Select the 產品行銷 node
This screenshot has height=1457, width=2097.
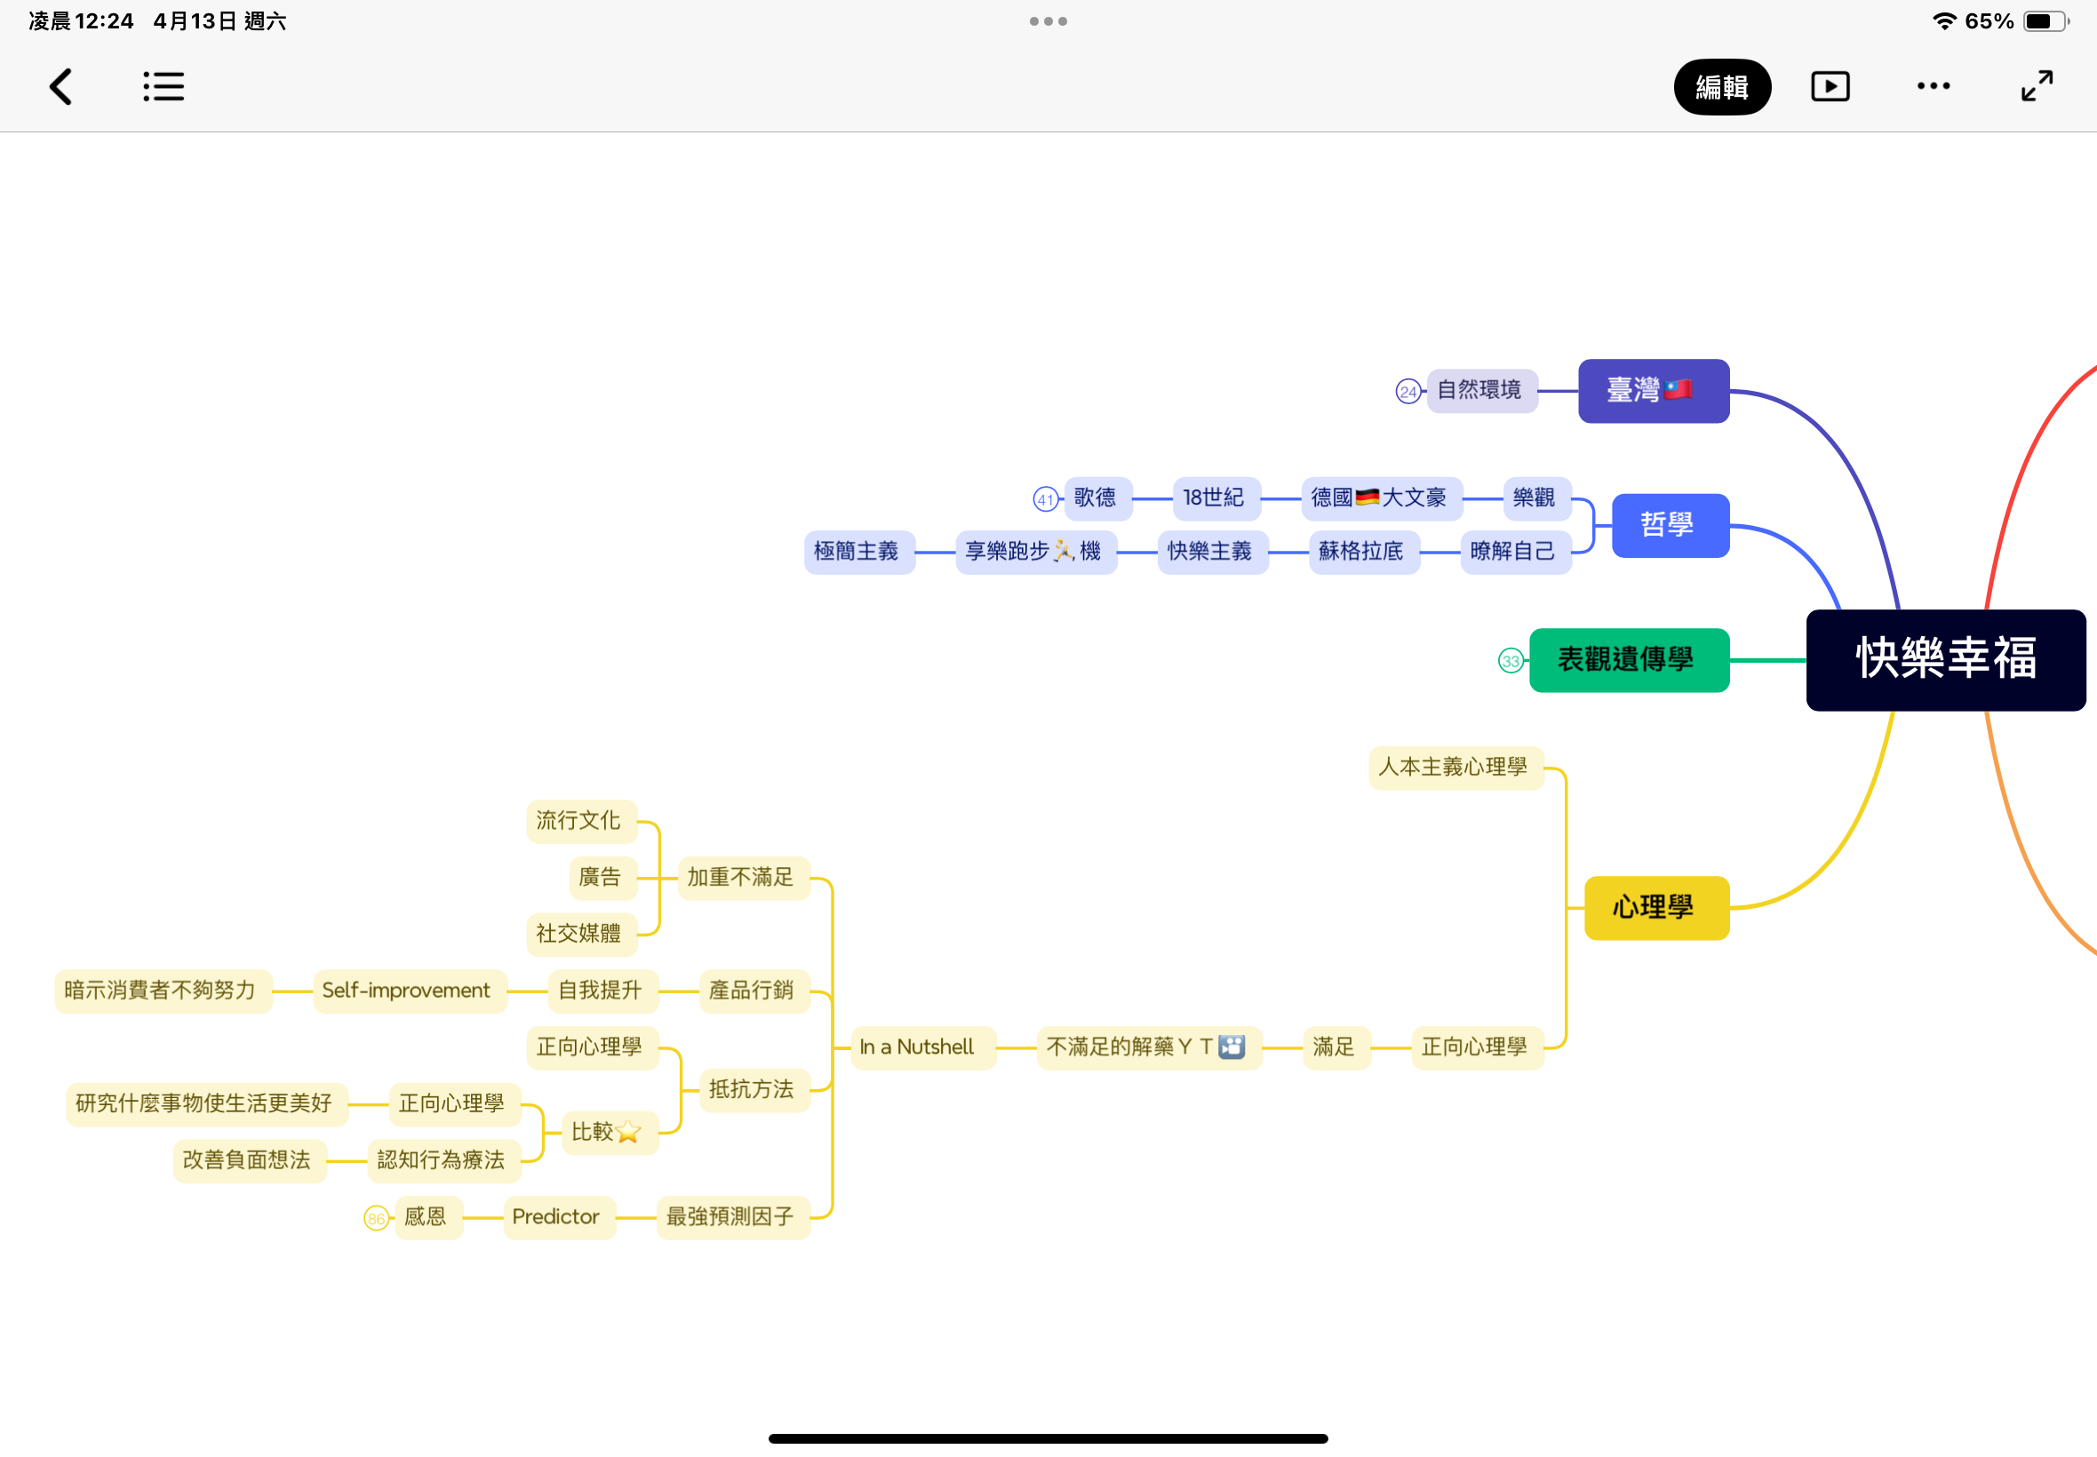[x=754, y=991]
